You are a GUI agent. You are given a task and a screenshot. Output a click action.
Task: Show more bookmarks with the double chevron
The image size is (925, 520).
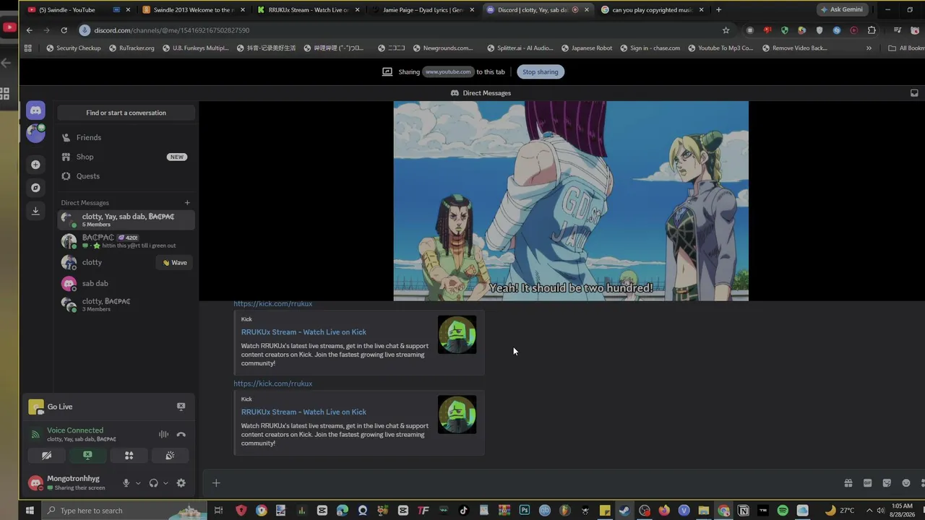[869, 48]
